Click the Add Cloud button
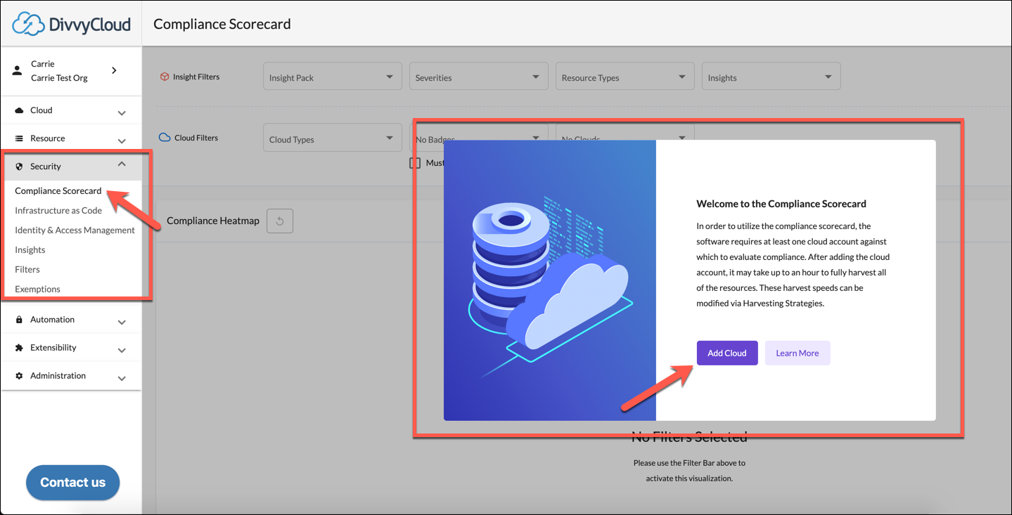This screenshot has height=515, width=1012. (x=727, y=353)
